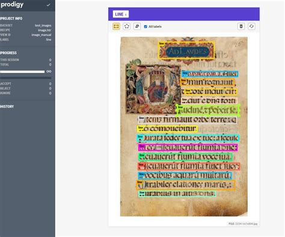
Task: Select blue box on 'vocibus aquaru' line
Action: pos(185,176)
